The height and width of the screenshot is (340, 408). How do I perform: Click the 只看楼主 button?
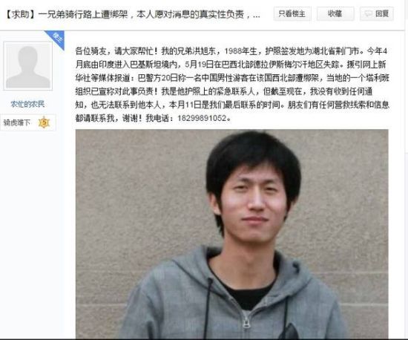tap(292, 14)
